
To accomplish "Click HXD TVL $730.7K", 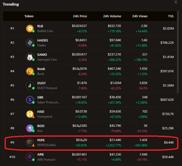I will (x=168, y=114).
